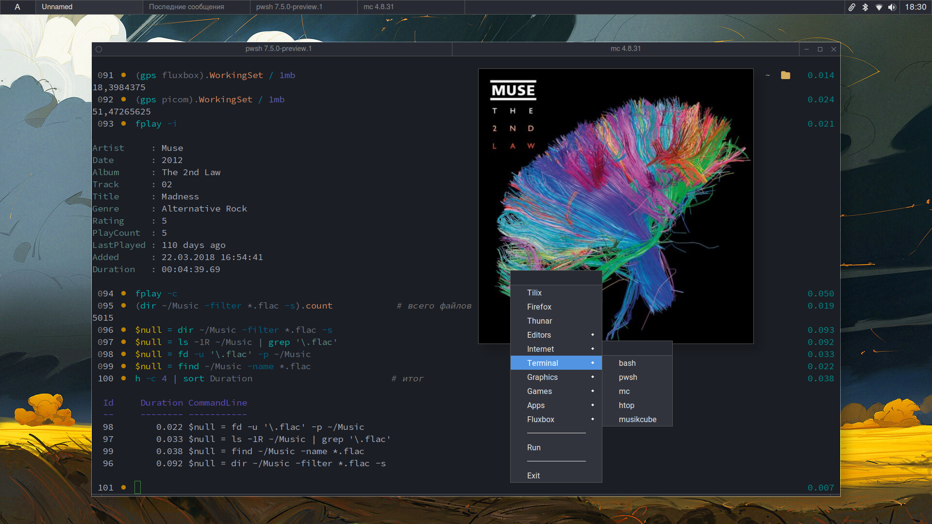The image size is (932, 524).
Task: Switch to mc 4.8.31 window tab
Action: coord(625,49)
